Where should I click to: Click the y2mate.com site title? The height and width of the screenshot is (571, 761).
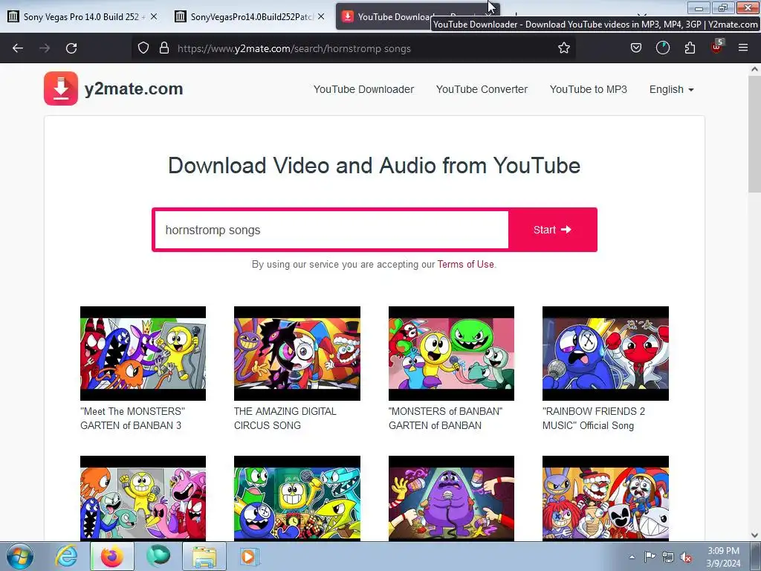coord(134,89)
